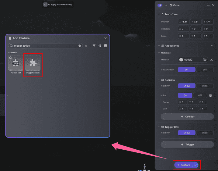The width and height of the screenshot is (218, 171).
Task: Set Trigger Box visibility to Hide
Action: 205,133
